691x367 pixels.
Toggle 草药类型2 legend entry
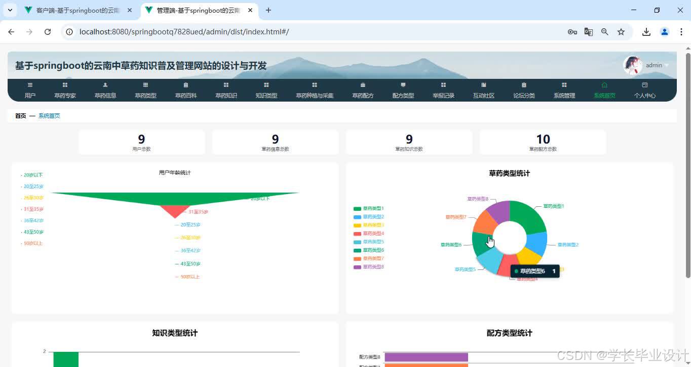click(x=369, y=217)
